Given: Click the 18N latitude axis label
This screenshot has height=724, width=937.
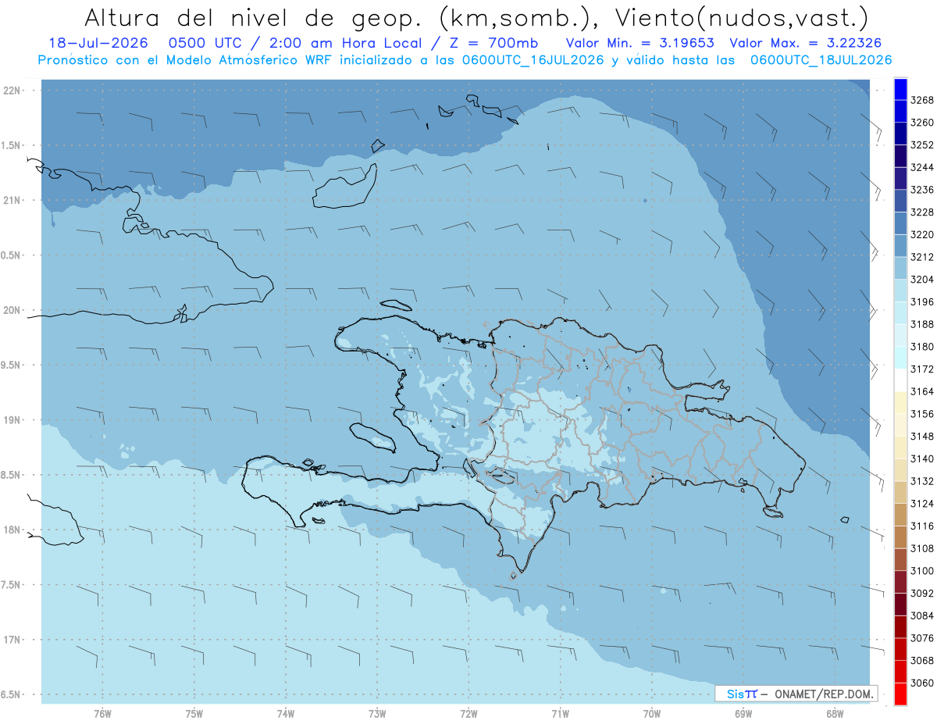Looking at the screenshot, I should tap(12, 530).
